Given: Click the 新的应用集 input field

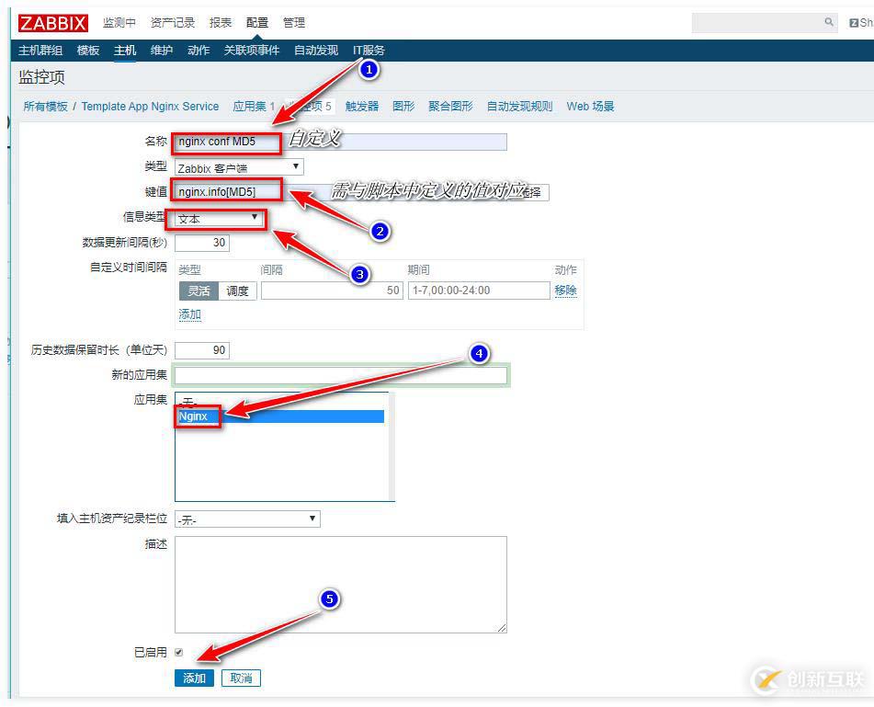Looking at the screenshot, I should (x=341, y=376).
